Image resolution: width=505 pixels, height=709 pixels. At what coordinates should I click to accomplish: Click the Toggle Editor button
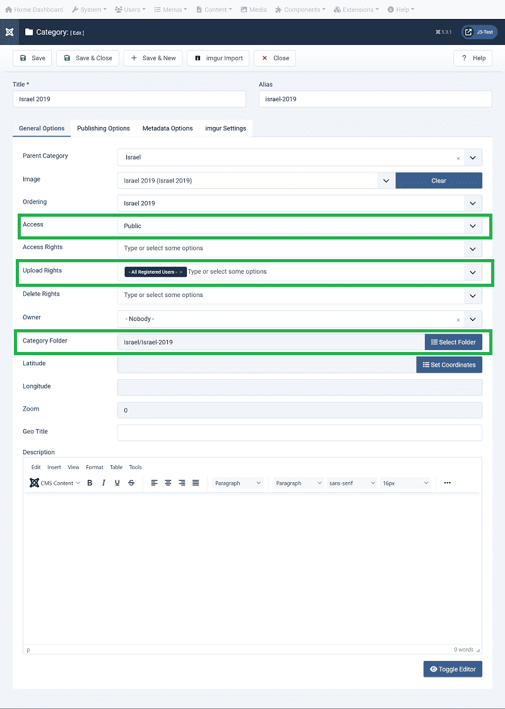point(452,669)
